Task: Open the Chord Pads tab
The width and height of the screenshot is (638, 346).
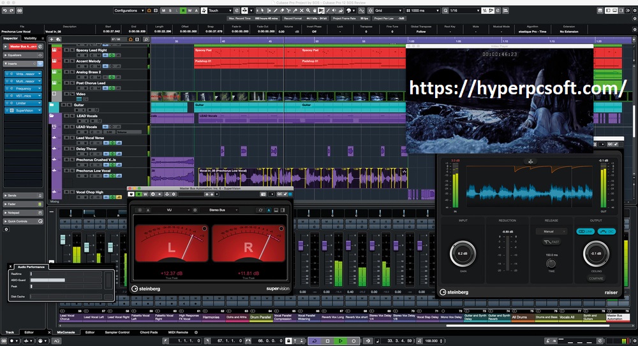Action: coord(149,332)
